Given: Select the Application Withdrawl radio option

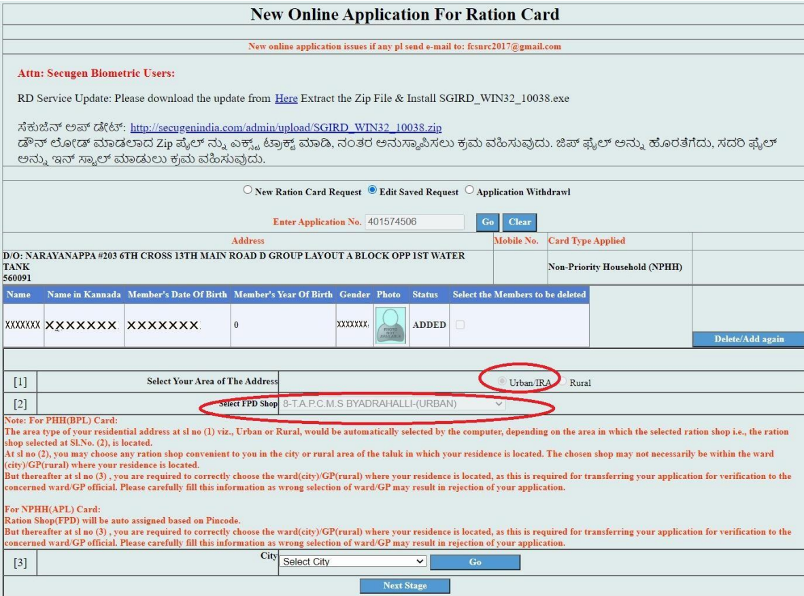Looking at the screenshot, I should [x=469, y=191].
